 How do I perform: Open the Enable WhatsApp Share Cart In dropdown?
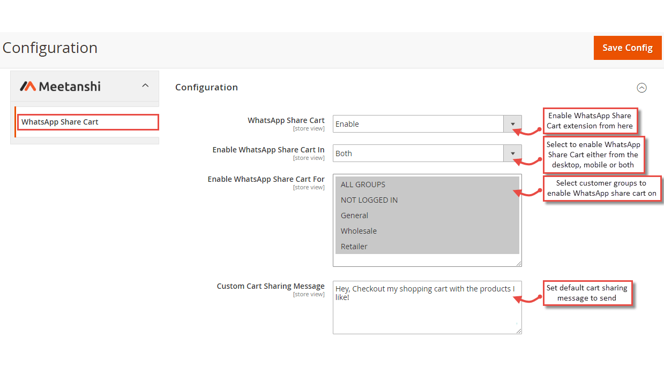pos(427,153)
